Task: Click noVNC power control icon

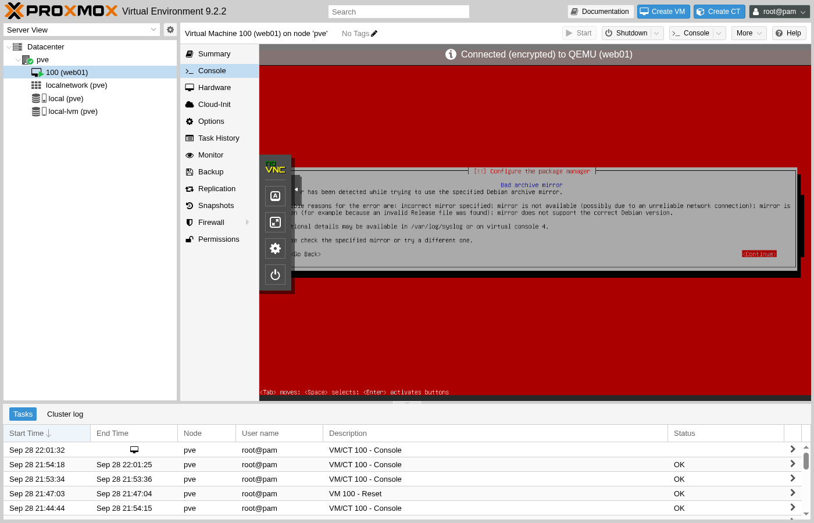Action: click(x=275, y=274)
